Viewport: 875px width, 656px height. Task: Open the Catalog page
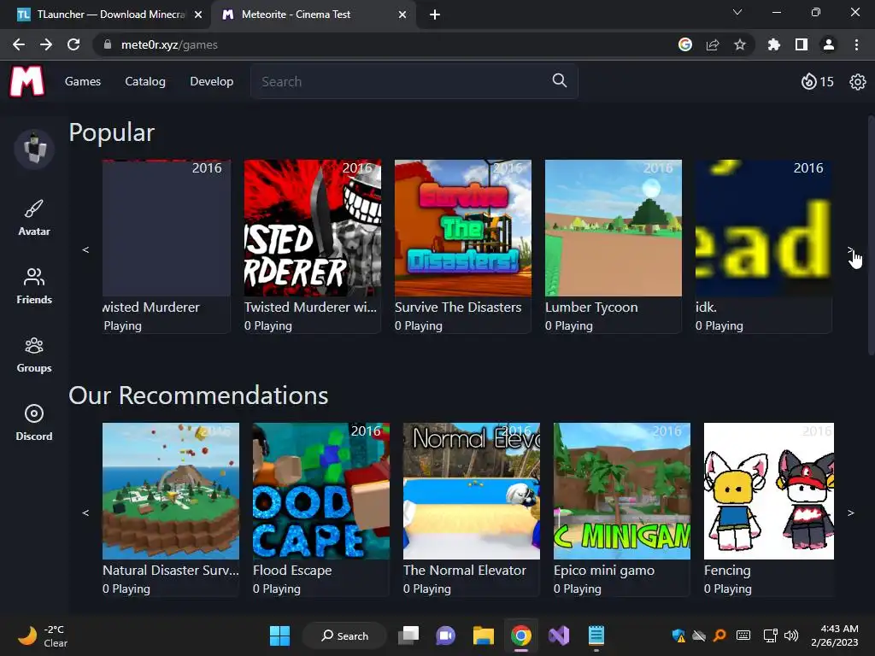[145, 81]
